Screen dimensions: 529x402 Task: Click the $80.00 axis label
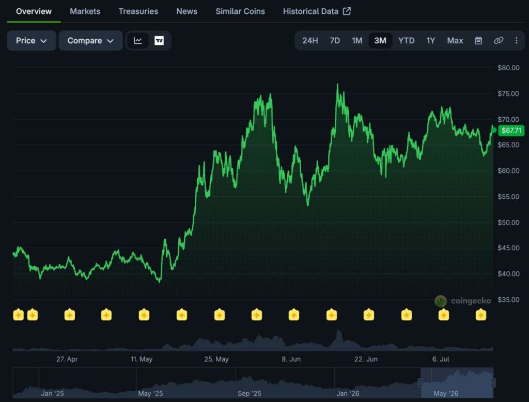[x=508, y=68]
